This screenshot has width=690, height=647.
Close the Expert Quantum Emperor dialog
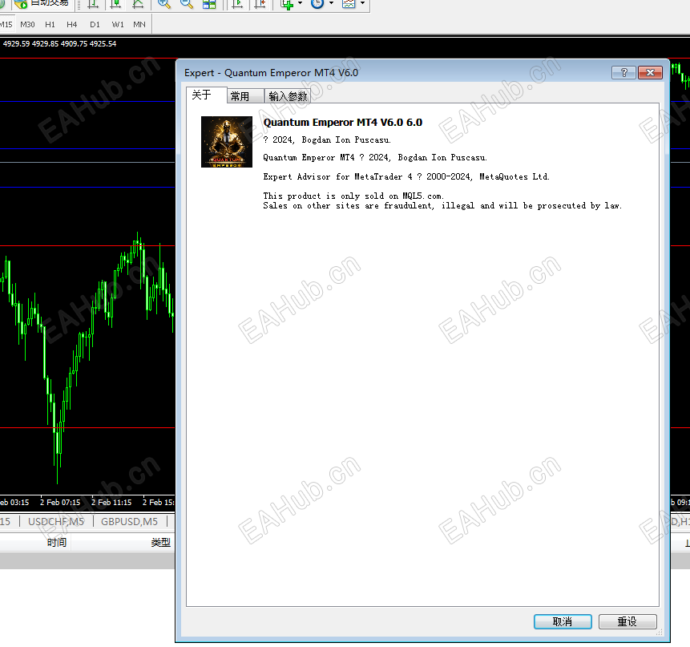tap(650, 73)
